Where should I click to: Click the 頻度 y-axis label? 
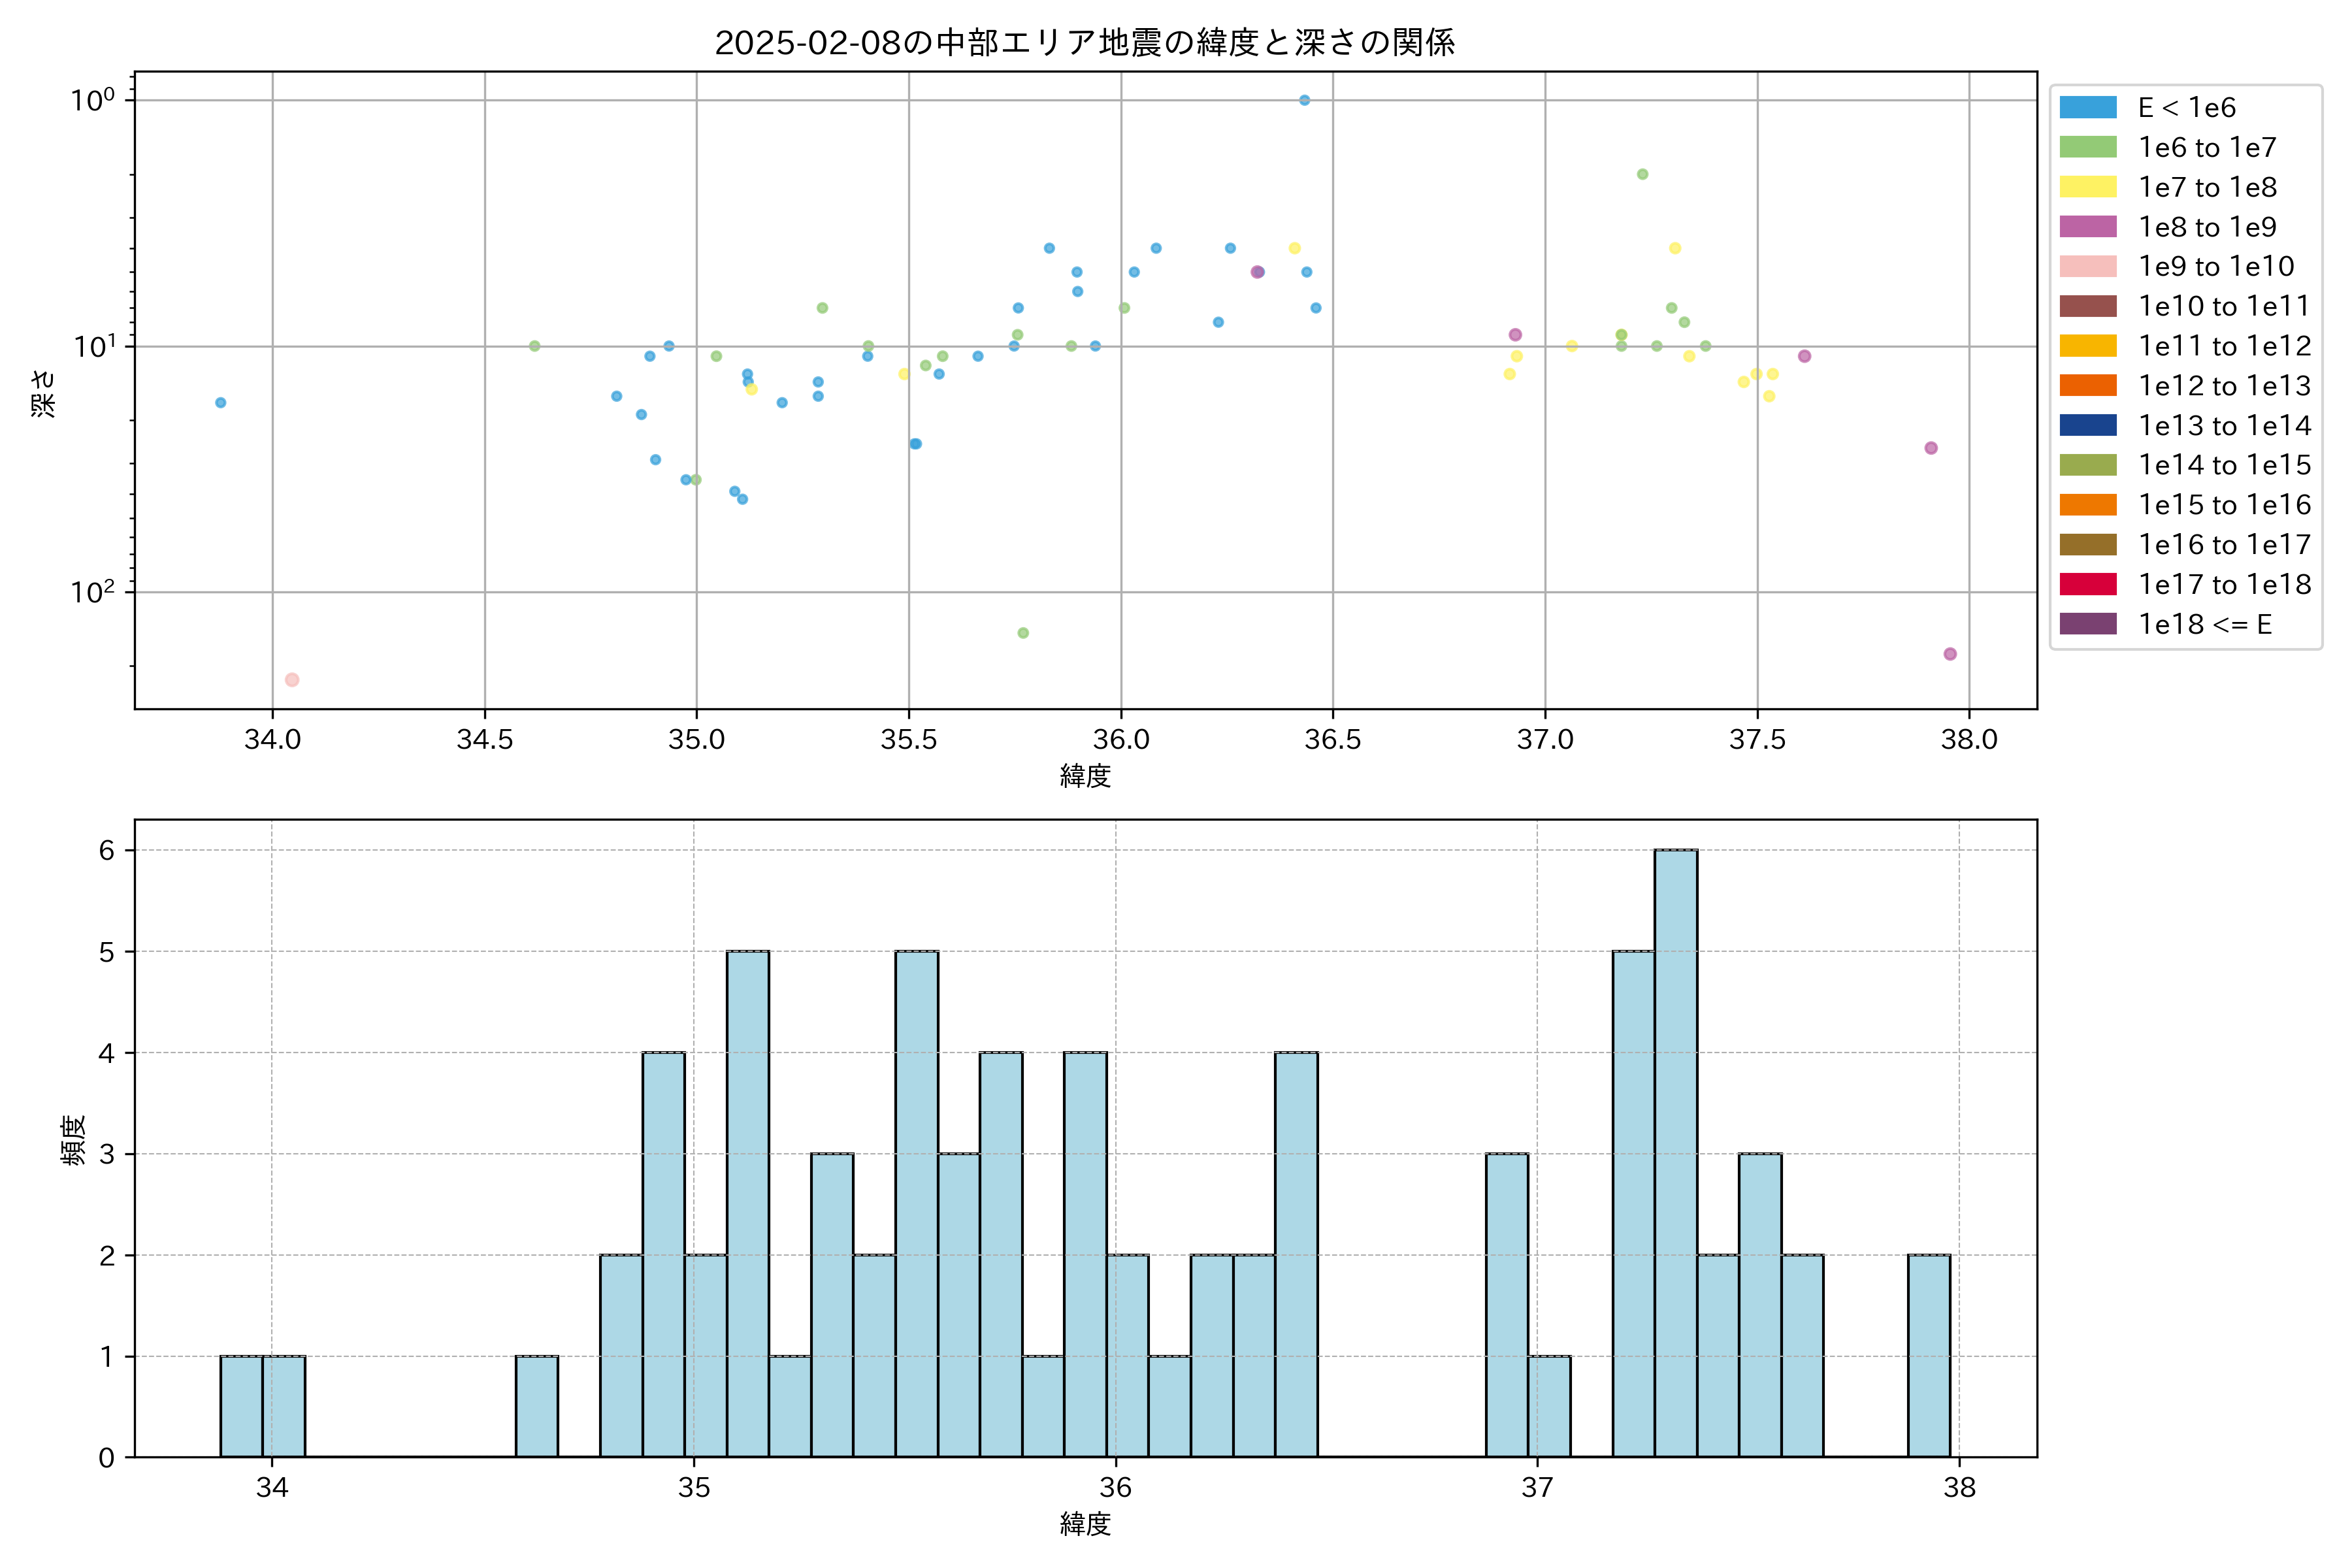[73, 1141]
